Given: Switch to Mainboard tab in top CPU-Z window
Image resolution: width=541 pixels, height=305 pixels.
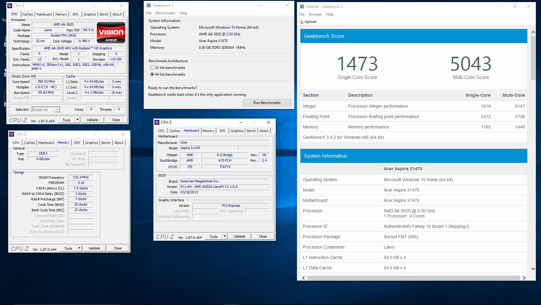Looking at the screenshot, I should pyautogui.click(x=44, y=14).
